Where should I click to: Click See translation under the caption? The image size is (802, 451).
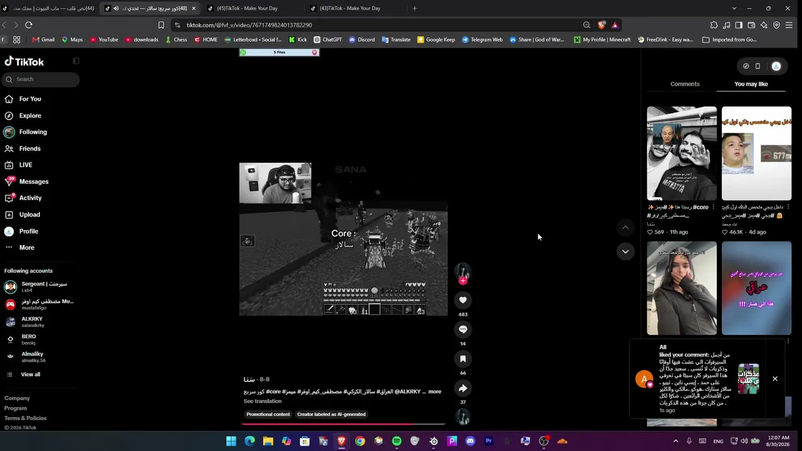(263, 401)
